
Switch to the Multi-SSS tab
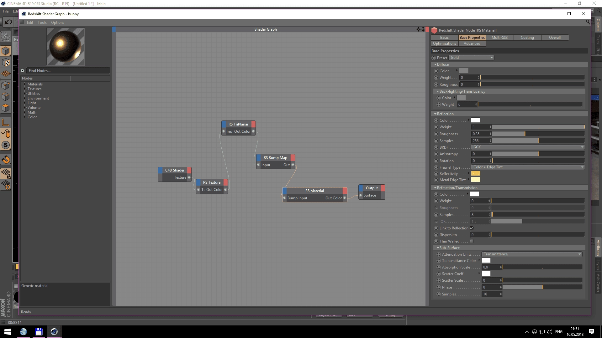(499, 38)
